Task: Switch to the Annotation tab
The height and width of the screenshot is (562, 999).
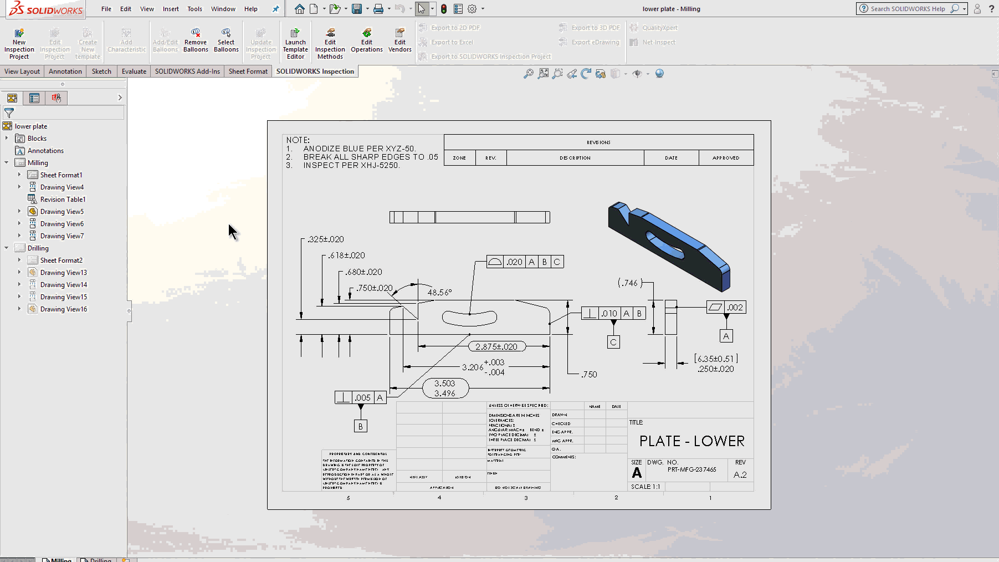Action: 65,71
